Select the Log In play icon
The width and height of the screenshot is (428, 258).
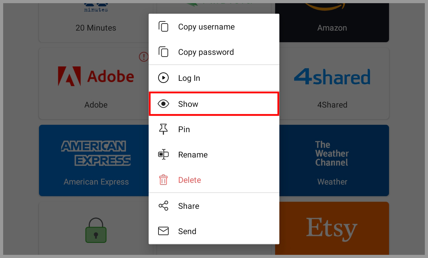point(163,78)
